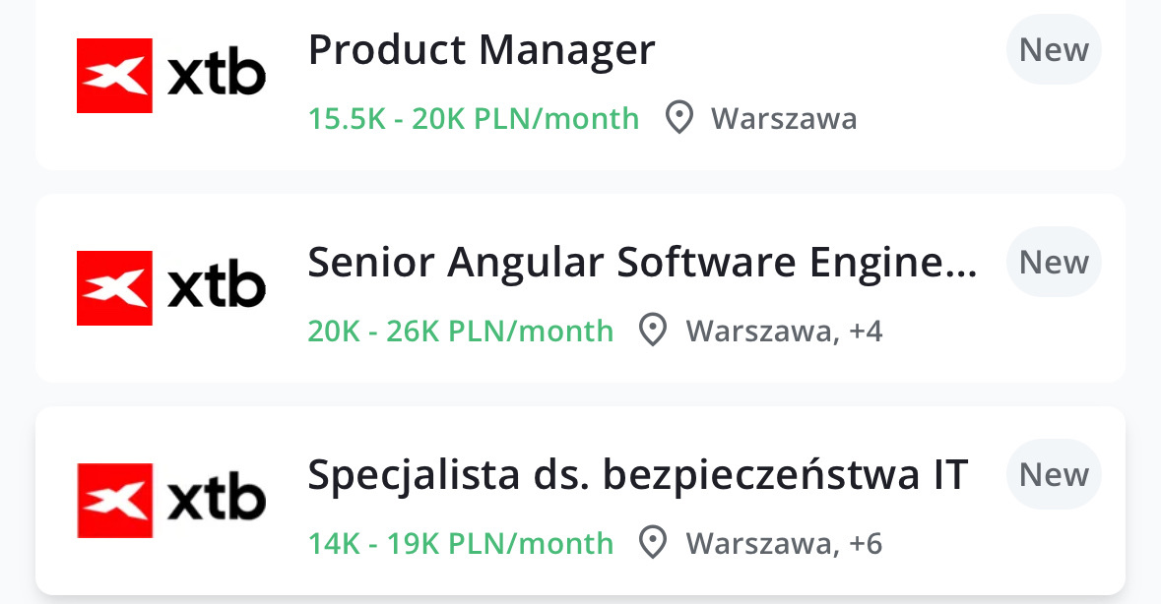1161x604 pixels.
Task: Expand the Warszawa, +6 locations
Action: (x=784, y=543)
